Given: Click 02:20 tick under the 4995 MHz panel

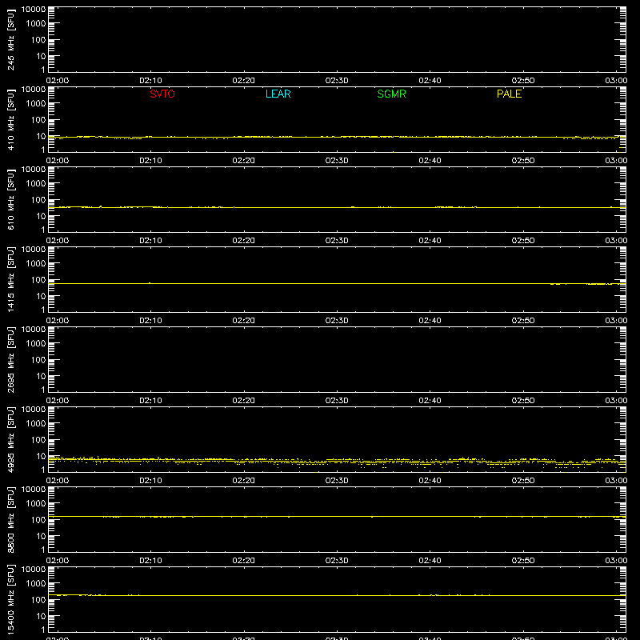Looking at the screenshot, I should (244, 481).
